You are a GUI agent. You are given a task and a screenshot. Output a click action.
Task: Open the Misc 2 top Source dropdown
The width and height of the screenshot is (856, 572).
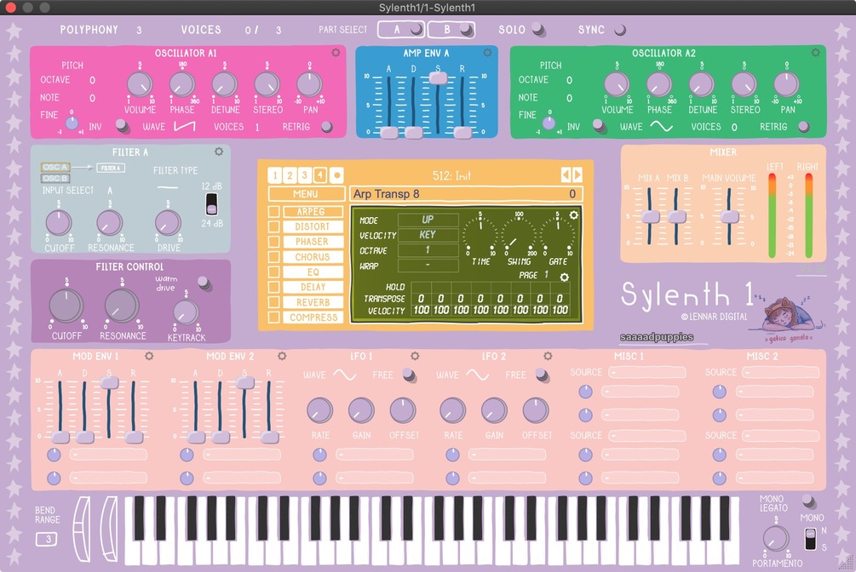[x=781, y=372]
